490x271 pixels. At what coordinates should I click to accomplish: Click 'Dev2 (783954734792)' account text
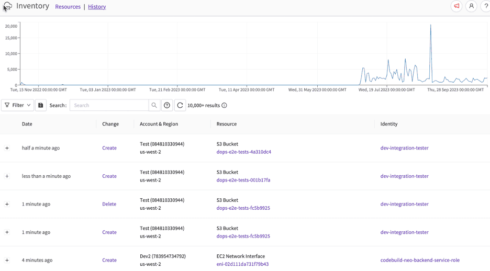click(163, 256)
